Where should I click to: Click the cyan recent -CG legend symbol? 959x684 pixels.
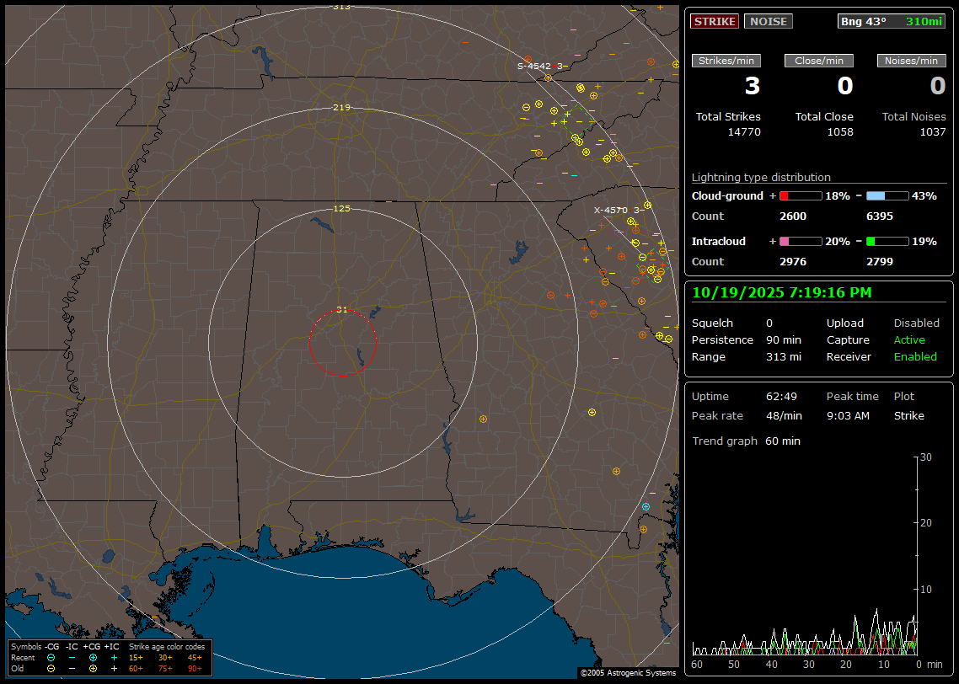[51, 657]
